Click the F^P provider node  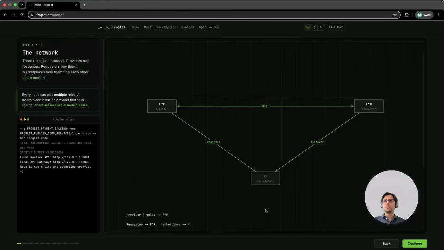(162, 106)
